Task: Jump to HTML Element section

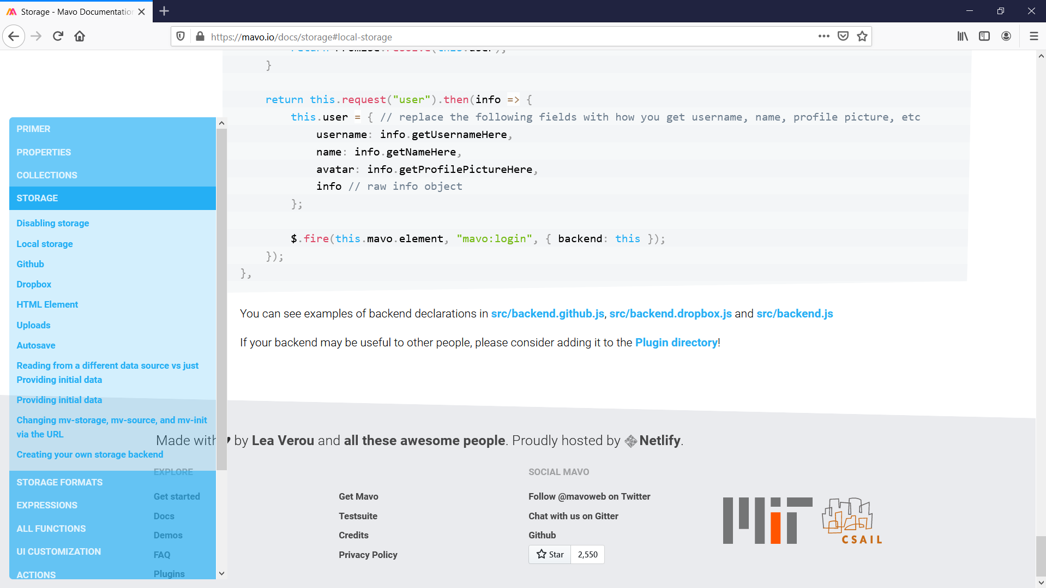Action: (x=47, y=304)
